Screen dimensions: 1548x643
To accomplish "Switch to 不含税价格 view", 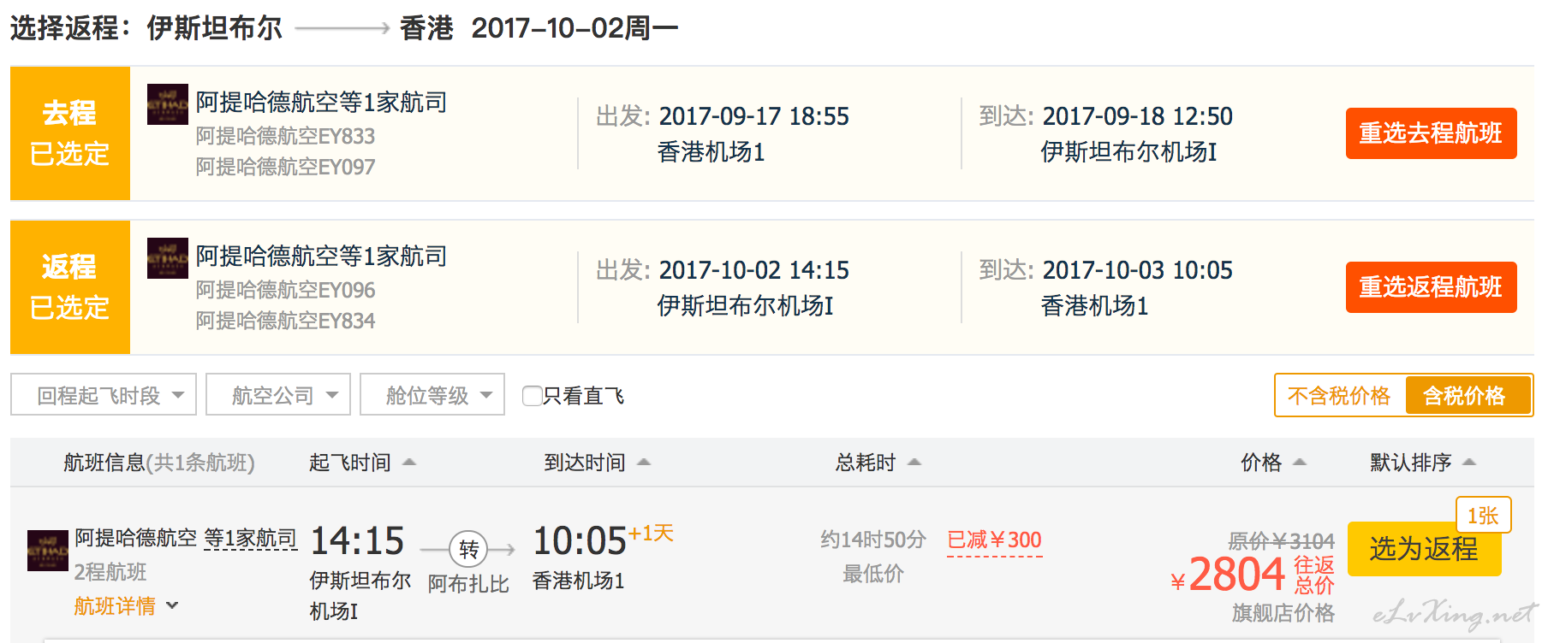I will tap(1339, 396).
